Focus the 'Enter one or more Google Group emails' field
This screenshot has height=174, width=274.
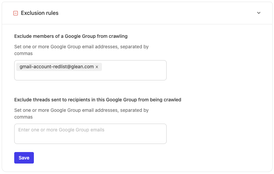(x=90, y=134)
